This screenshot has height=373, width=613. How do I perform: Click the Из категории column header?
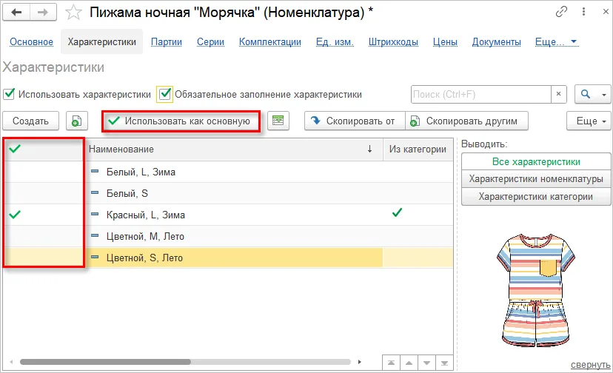coord(418,149)
